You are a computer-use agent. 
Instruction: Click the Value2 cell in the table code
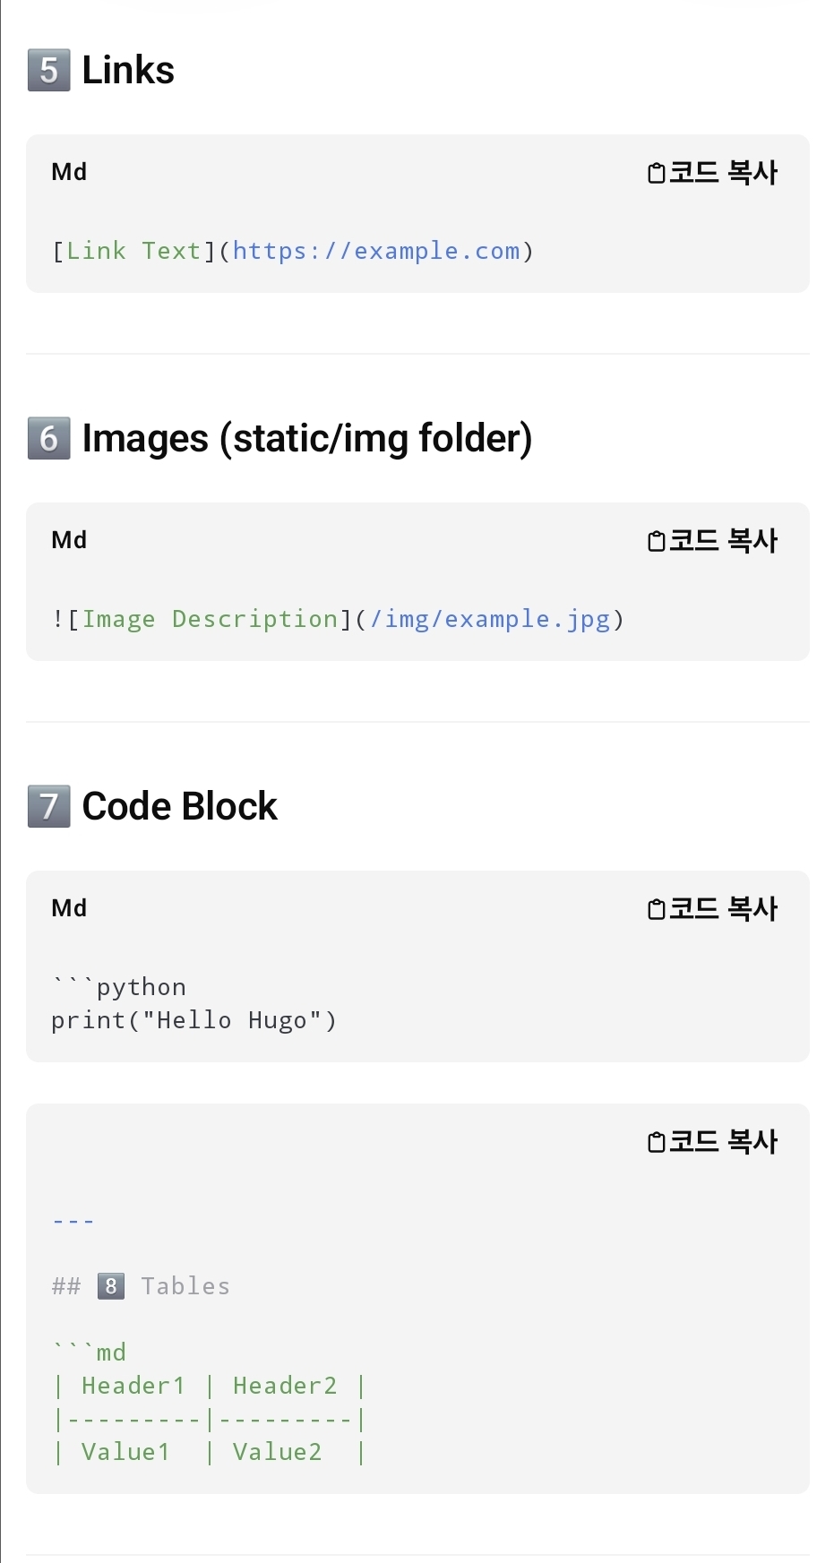(277, 1452)
